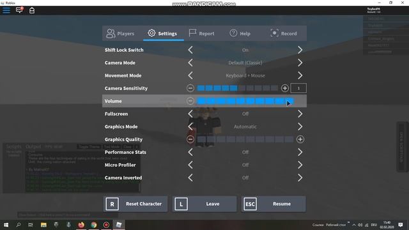Image resolution: width=409 pixels, height=230 pixels.
Task: Next option for Movement Mode
Action: pos(300,75)
